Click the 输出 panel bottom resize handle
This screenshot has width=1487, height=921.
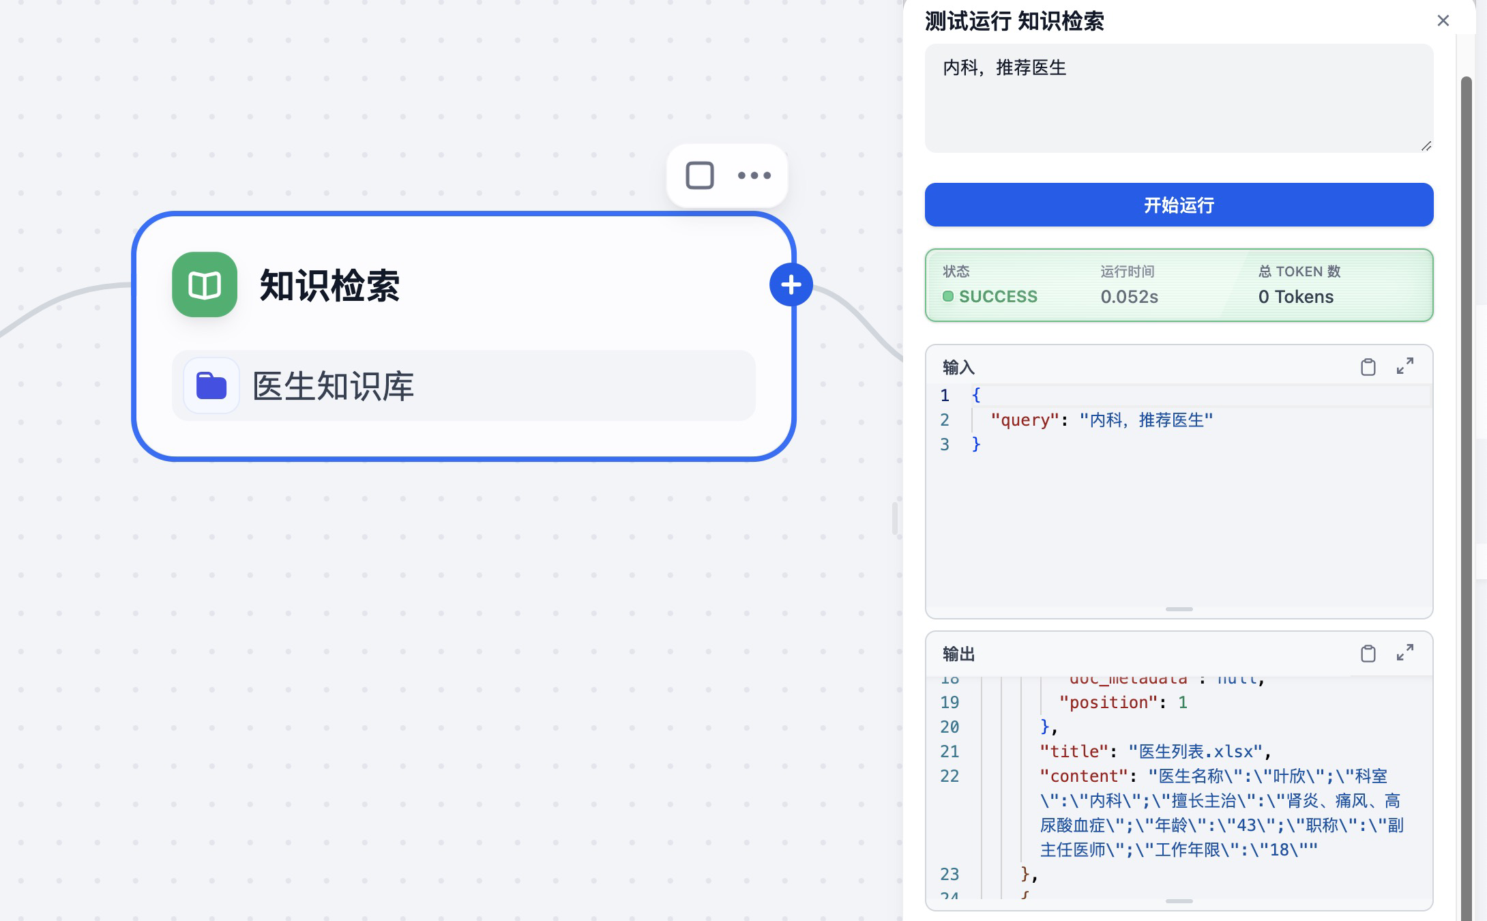point(1179,901)
